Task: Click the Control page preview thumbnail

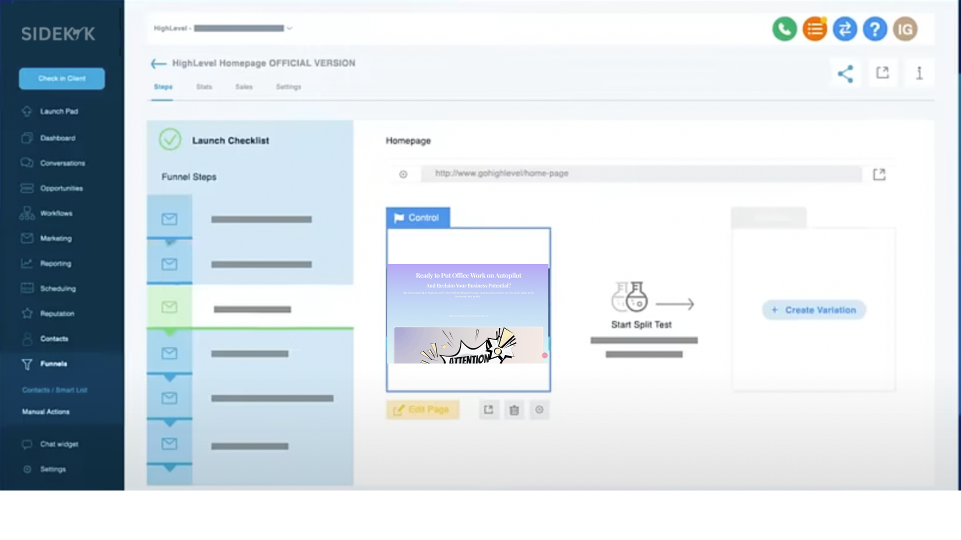Action: point(468,310)
